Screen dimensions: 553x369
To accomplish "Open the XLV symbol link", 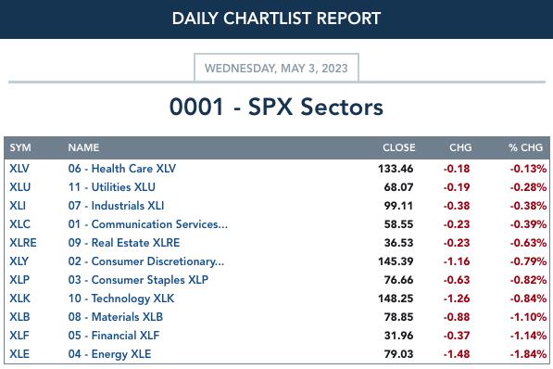I will (19, 169).
